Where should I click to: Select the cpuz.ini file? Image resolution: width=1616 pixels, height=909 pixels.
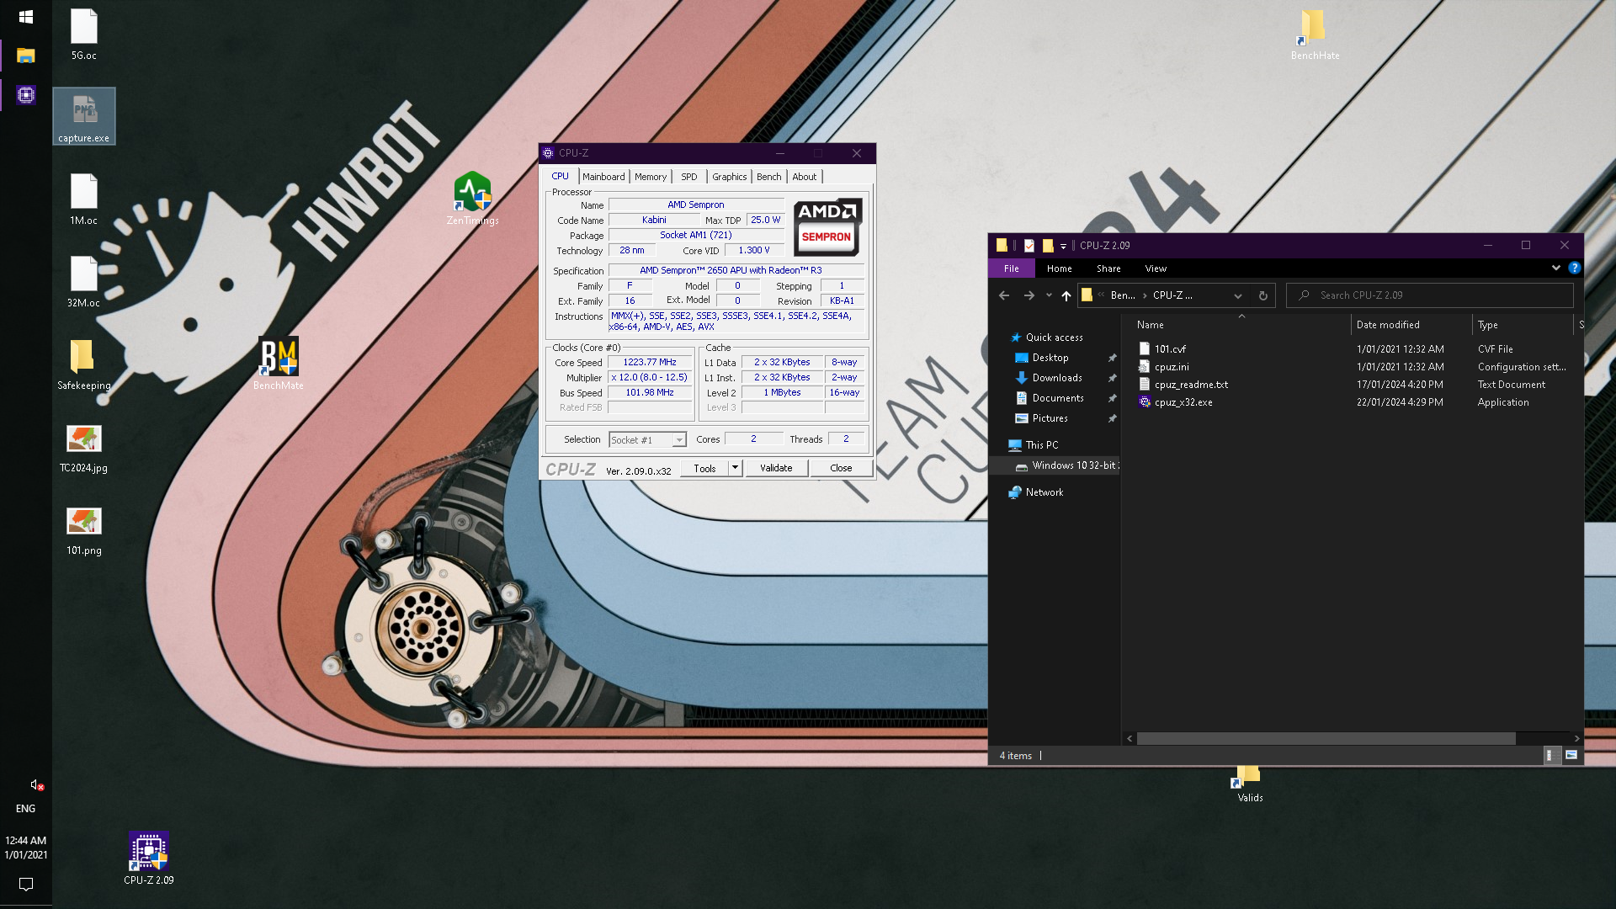click(x=1172, y=367)
